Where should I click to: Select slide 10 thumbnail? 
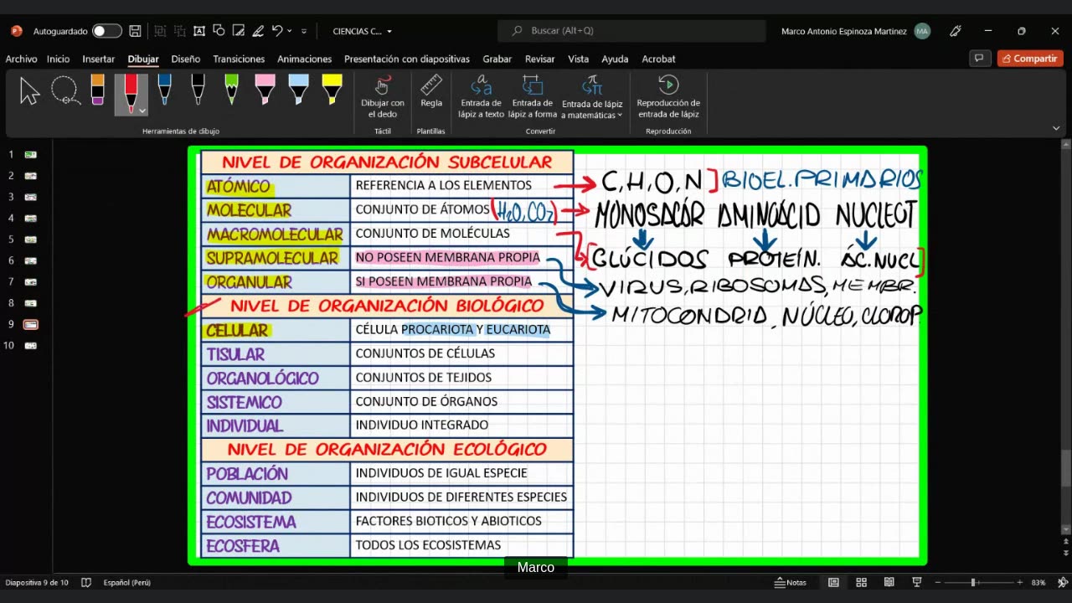[31, 345]
